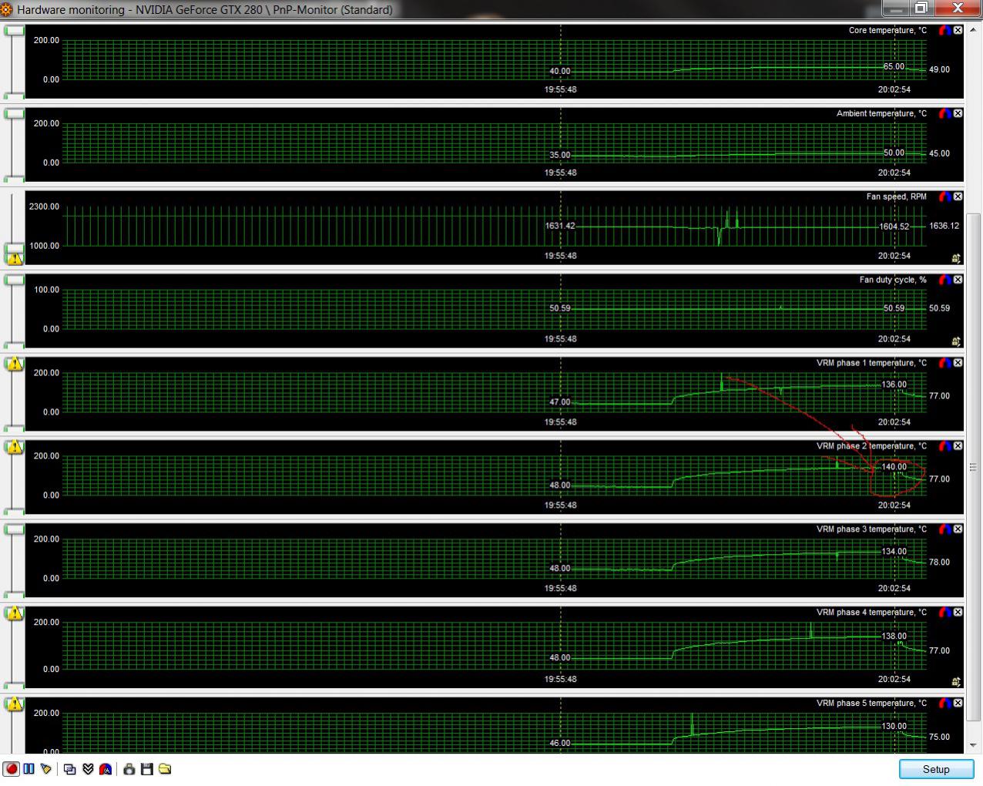
Task: Click the warning icon beside VRM phase 5
Action: coord(14,704)
